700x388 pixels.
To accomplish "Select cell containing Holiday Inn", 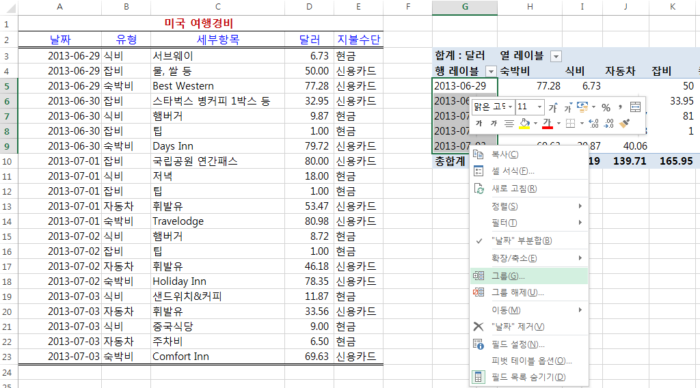I will coord(218,281).
